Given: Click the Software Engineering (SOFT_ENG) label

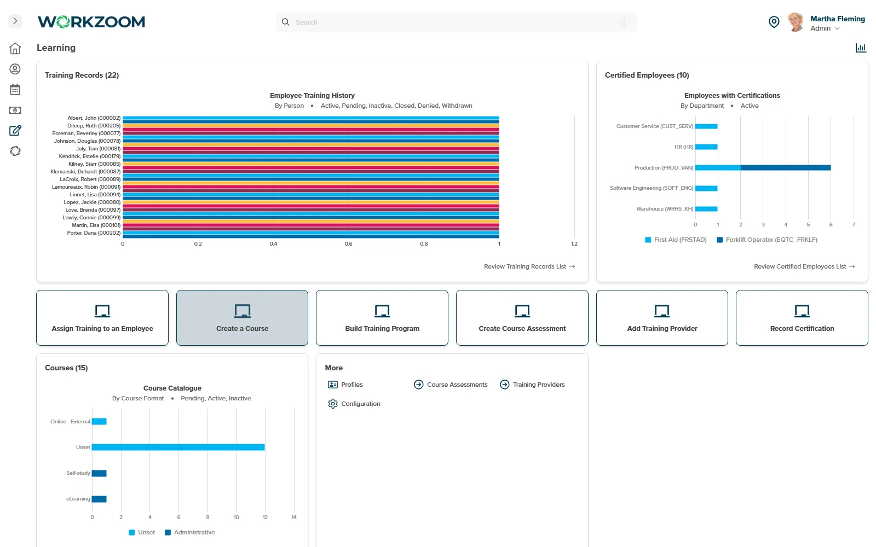Looking at the screenshot, I should (x=652, y=188).
